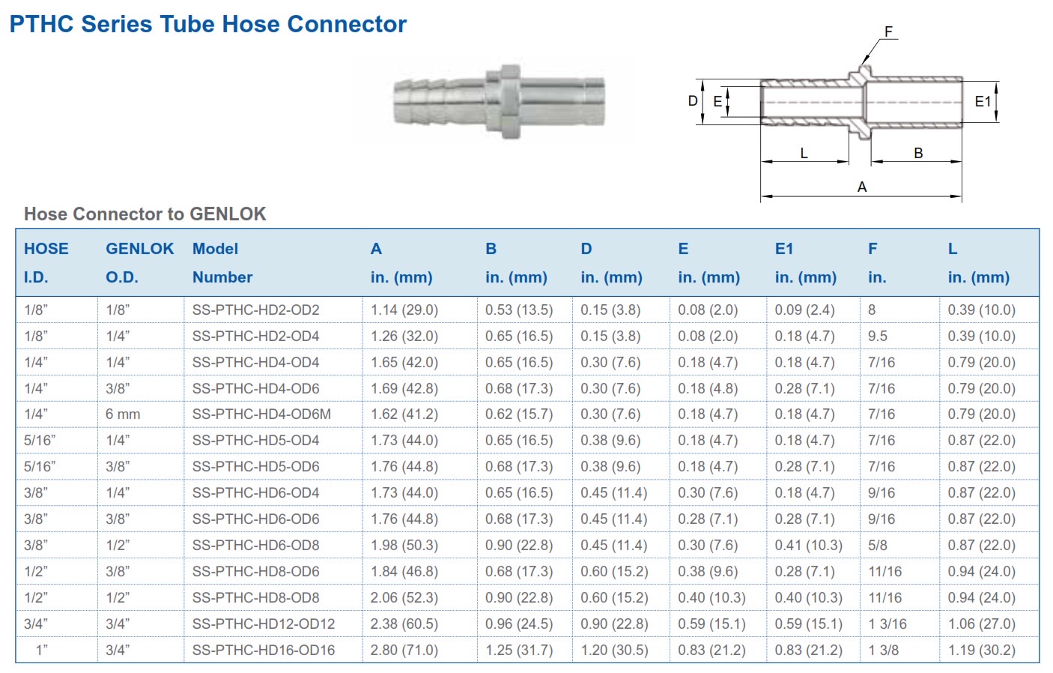Image resolution: width=1053 pixels, height=673 pixels.
Task: Click the E1 value 0.09 (2.4)
Action: point(805,310)
